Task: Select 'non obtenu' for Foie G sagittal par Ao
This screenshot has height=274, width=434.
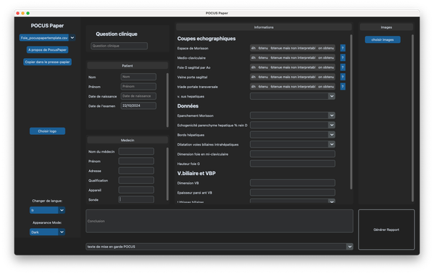Action: tap(325, 67)
